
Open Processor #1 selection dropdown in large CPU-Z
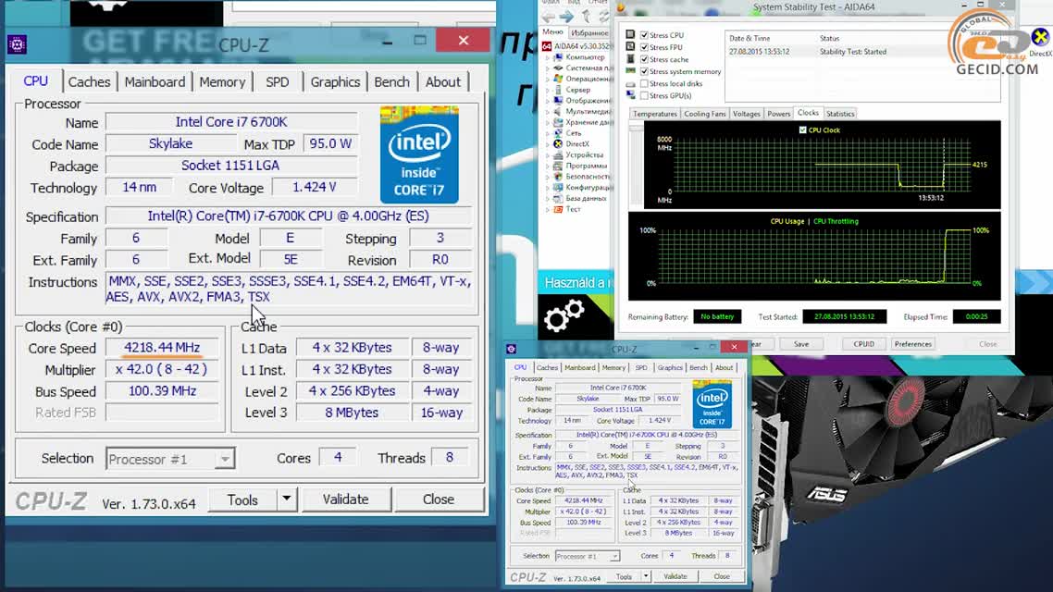coord(225,459)
